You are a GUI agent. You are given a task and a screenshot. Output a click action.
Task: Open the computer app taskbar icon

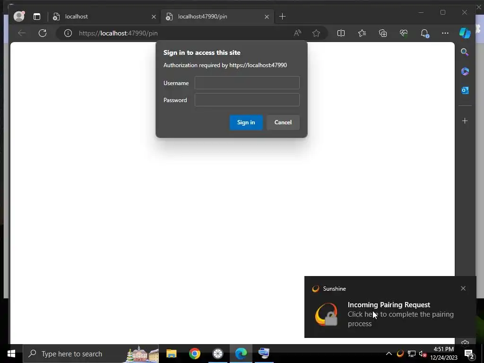(264, 354)
